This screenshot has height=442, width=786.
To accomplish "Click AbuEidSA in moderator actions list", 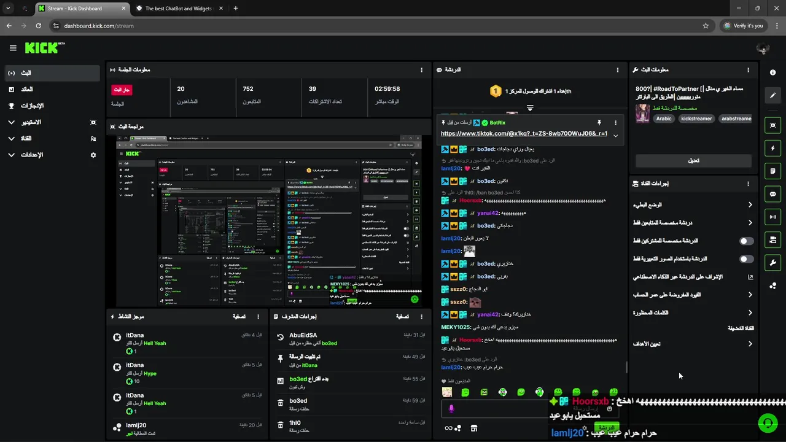I will [x=303, y=335].
